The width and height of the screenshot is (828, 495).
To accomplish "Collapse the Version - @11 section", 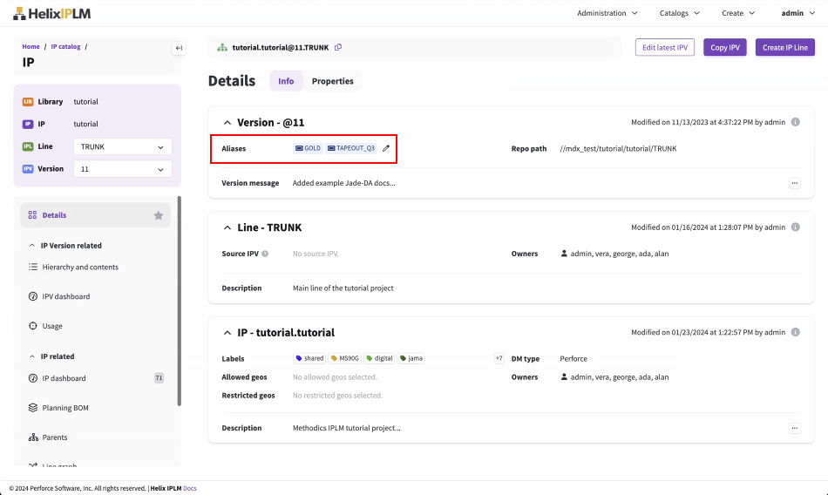I will 227,123.
